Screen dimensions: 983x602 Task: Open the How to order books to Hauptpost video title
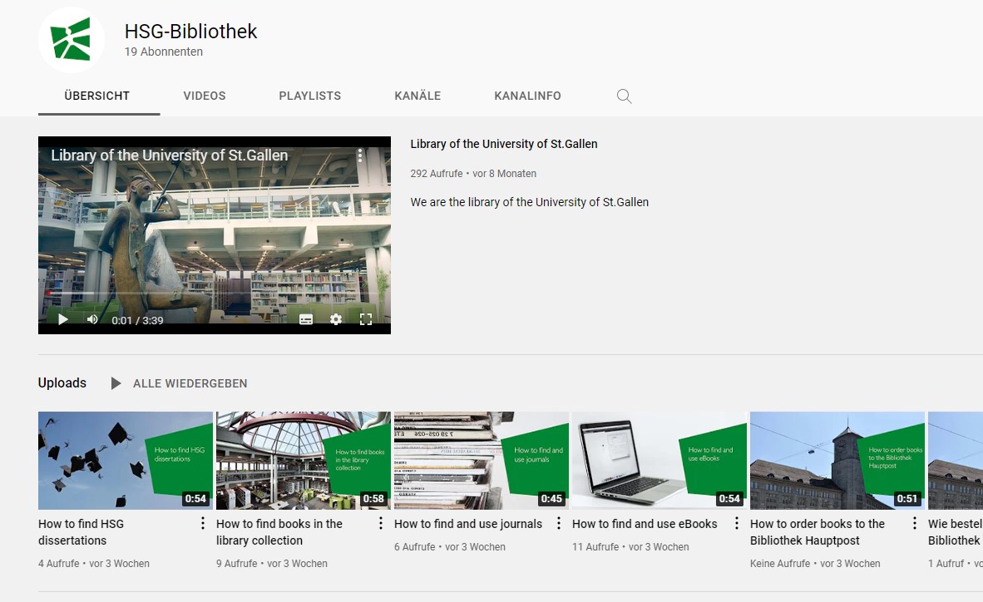818,531
